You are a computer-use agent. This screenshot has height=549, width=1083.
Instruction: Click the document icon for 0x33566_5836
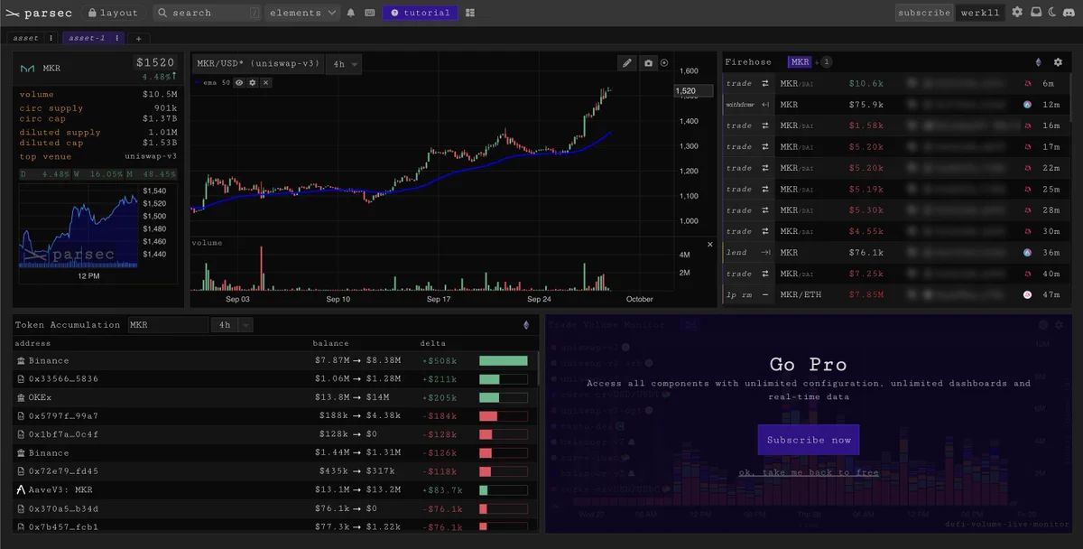coord(21,378)
